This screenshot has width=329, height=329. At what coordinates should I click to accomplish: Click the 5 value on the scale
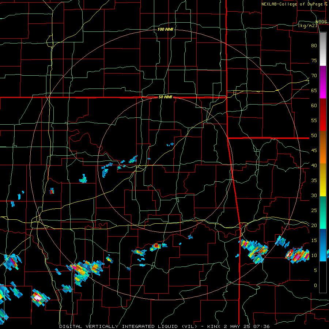(x=315, y=270)
